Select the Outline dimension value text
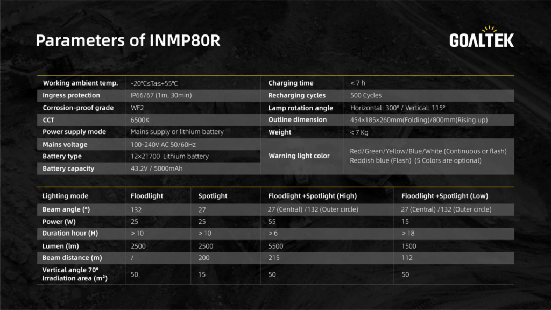The image size is (551, 310). tap(419, 120)
